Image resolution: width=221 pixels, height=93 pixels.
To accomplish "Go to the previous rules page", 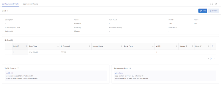I will (208, 58).
